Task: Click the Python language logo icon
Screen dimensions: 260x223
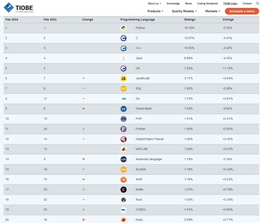Action: [123, 28]
